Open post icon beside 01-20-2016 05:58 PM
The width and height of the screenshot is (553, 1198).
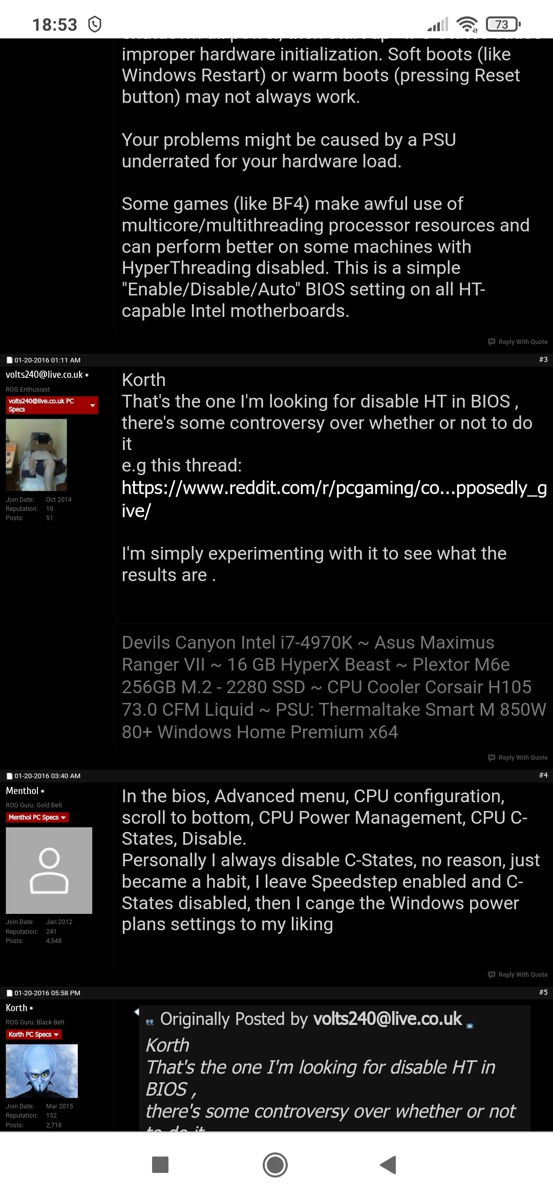pos(9,993)
